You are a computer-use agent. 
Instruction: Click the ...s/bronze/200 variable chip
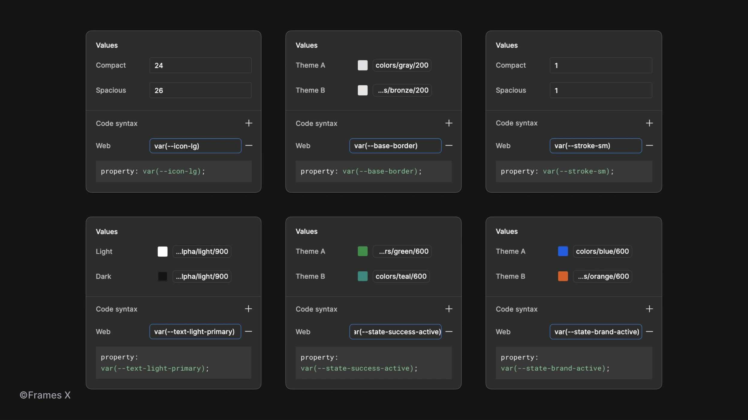point(402,90)
